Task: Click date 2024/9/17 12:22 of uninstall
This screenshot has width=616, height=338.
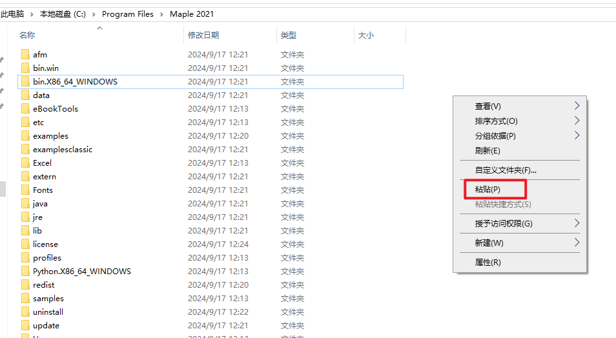Action: [218, 312]
